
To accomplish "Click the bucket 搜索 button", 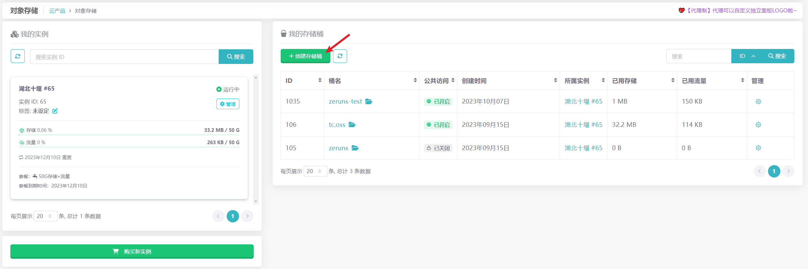I will (777, 56).
